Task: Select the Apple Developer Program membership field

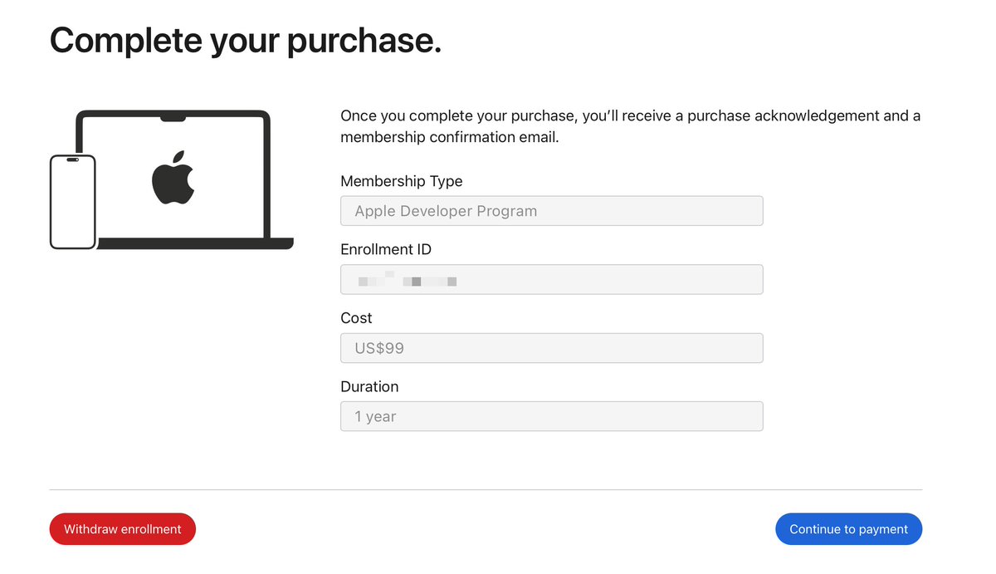Action: [x=551, y=211]
